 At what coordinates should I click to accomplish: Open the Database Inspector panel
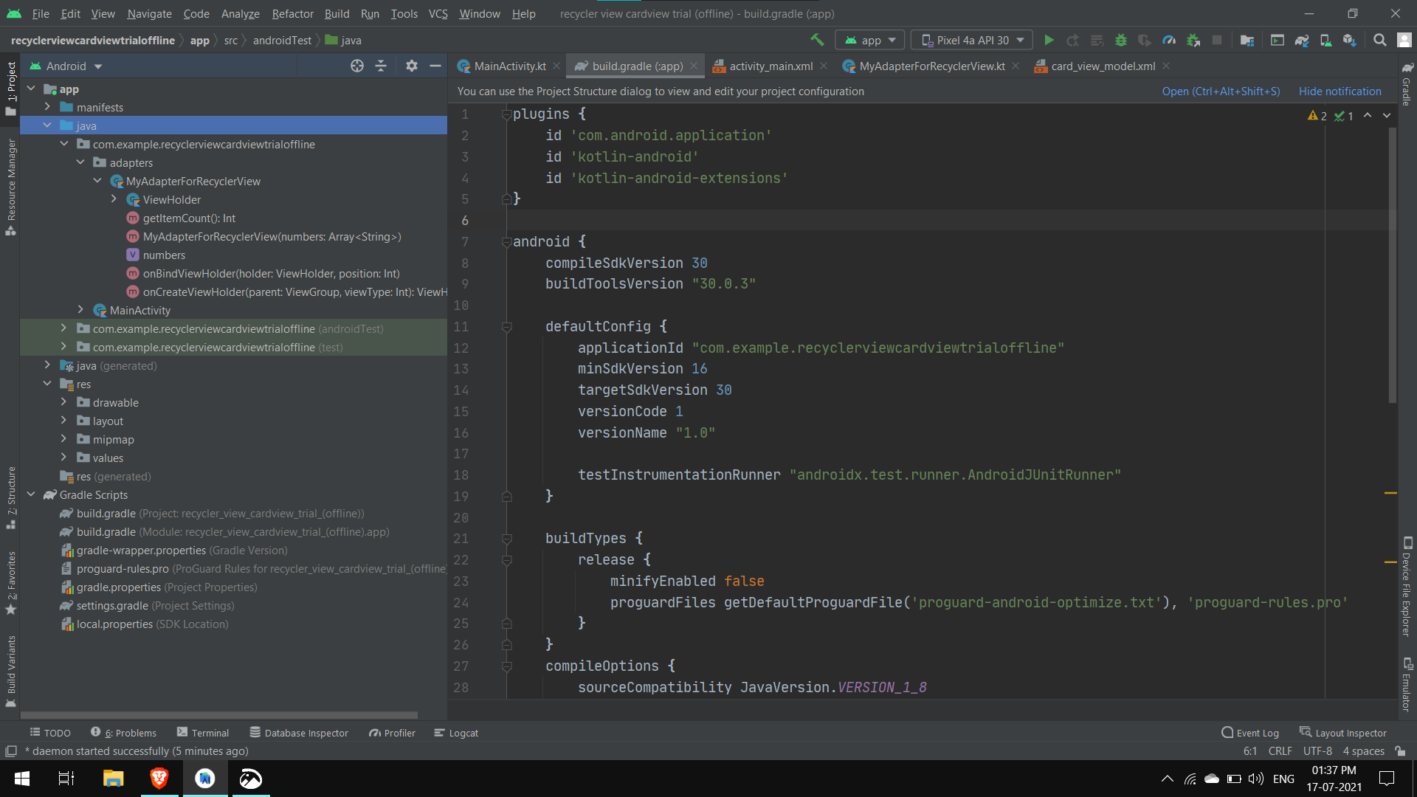pos(299,732)
